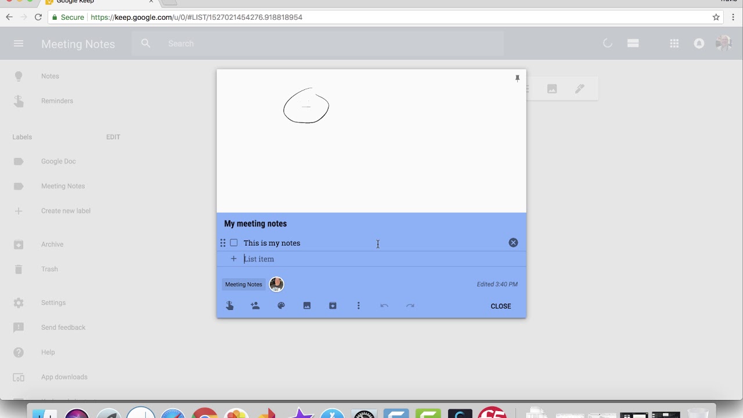Create new label in sidebar
This screenshot has height=418, width=743.
[66, 211]
